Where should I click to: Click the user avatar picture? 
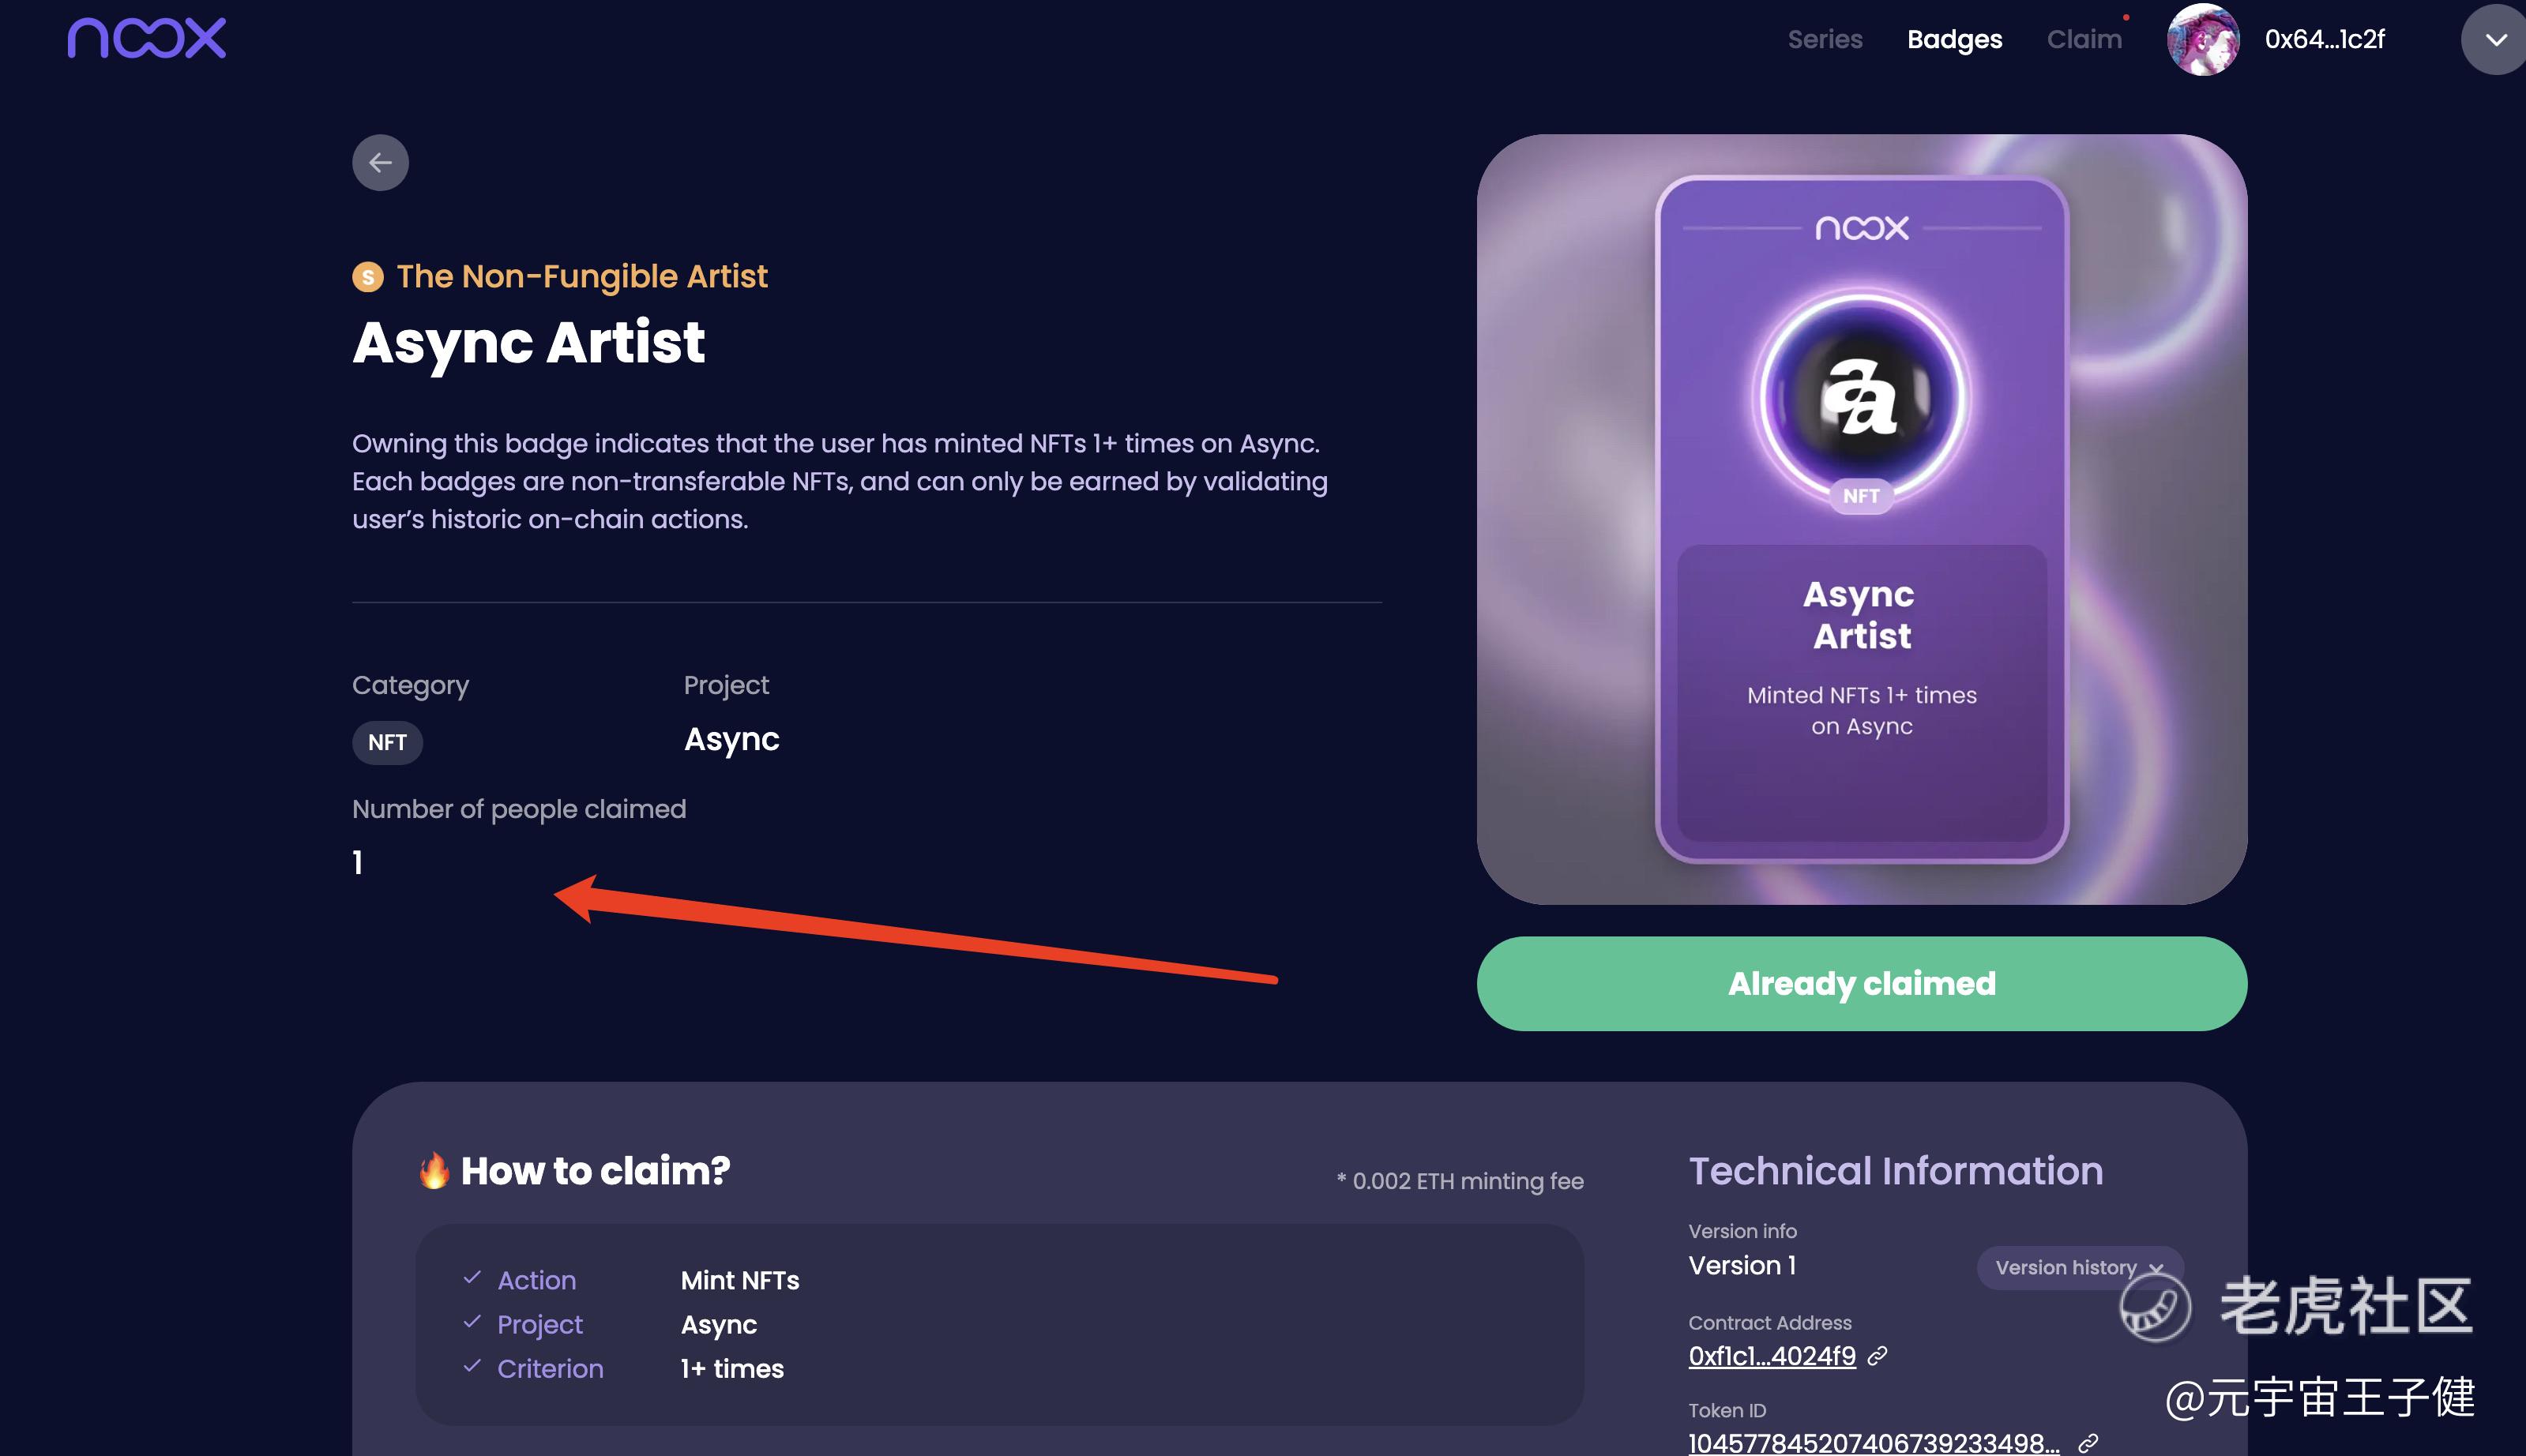[2202, 39]
